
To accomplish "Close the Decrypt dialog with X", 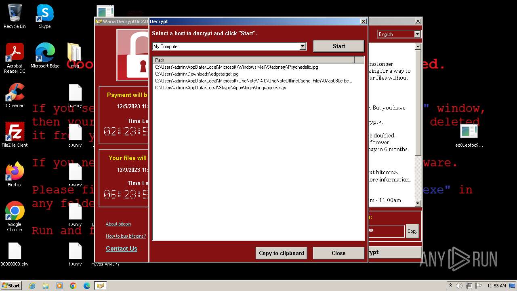I will click(363, 21).
